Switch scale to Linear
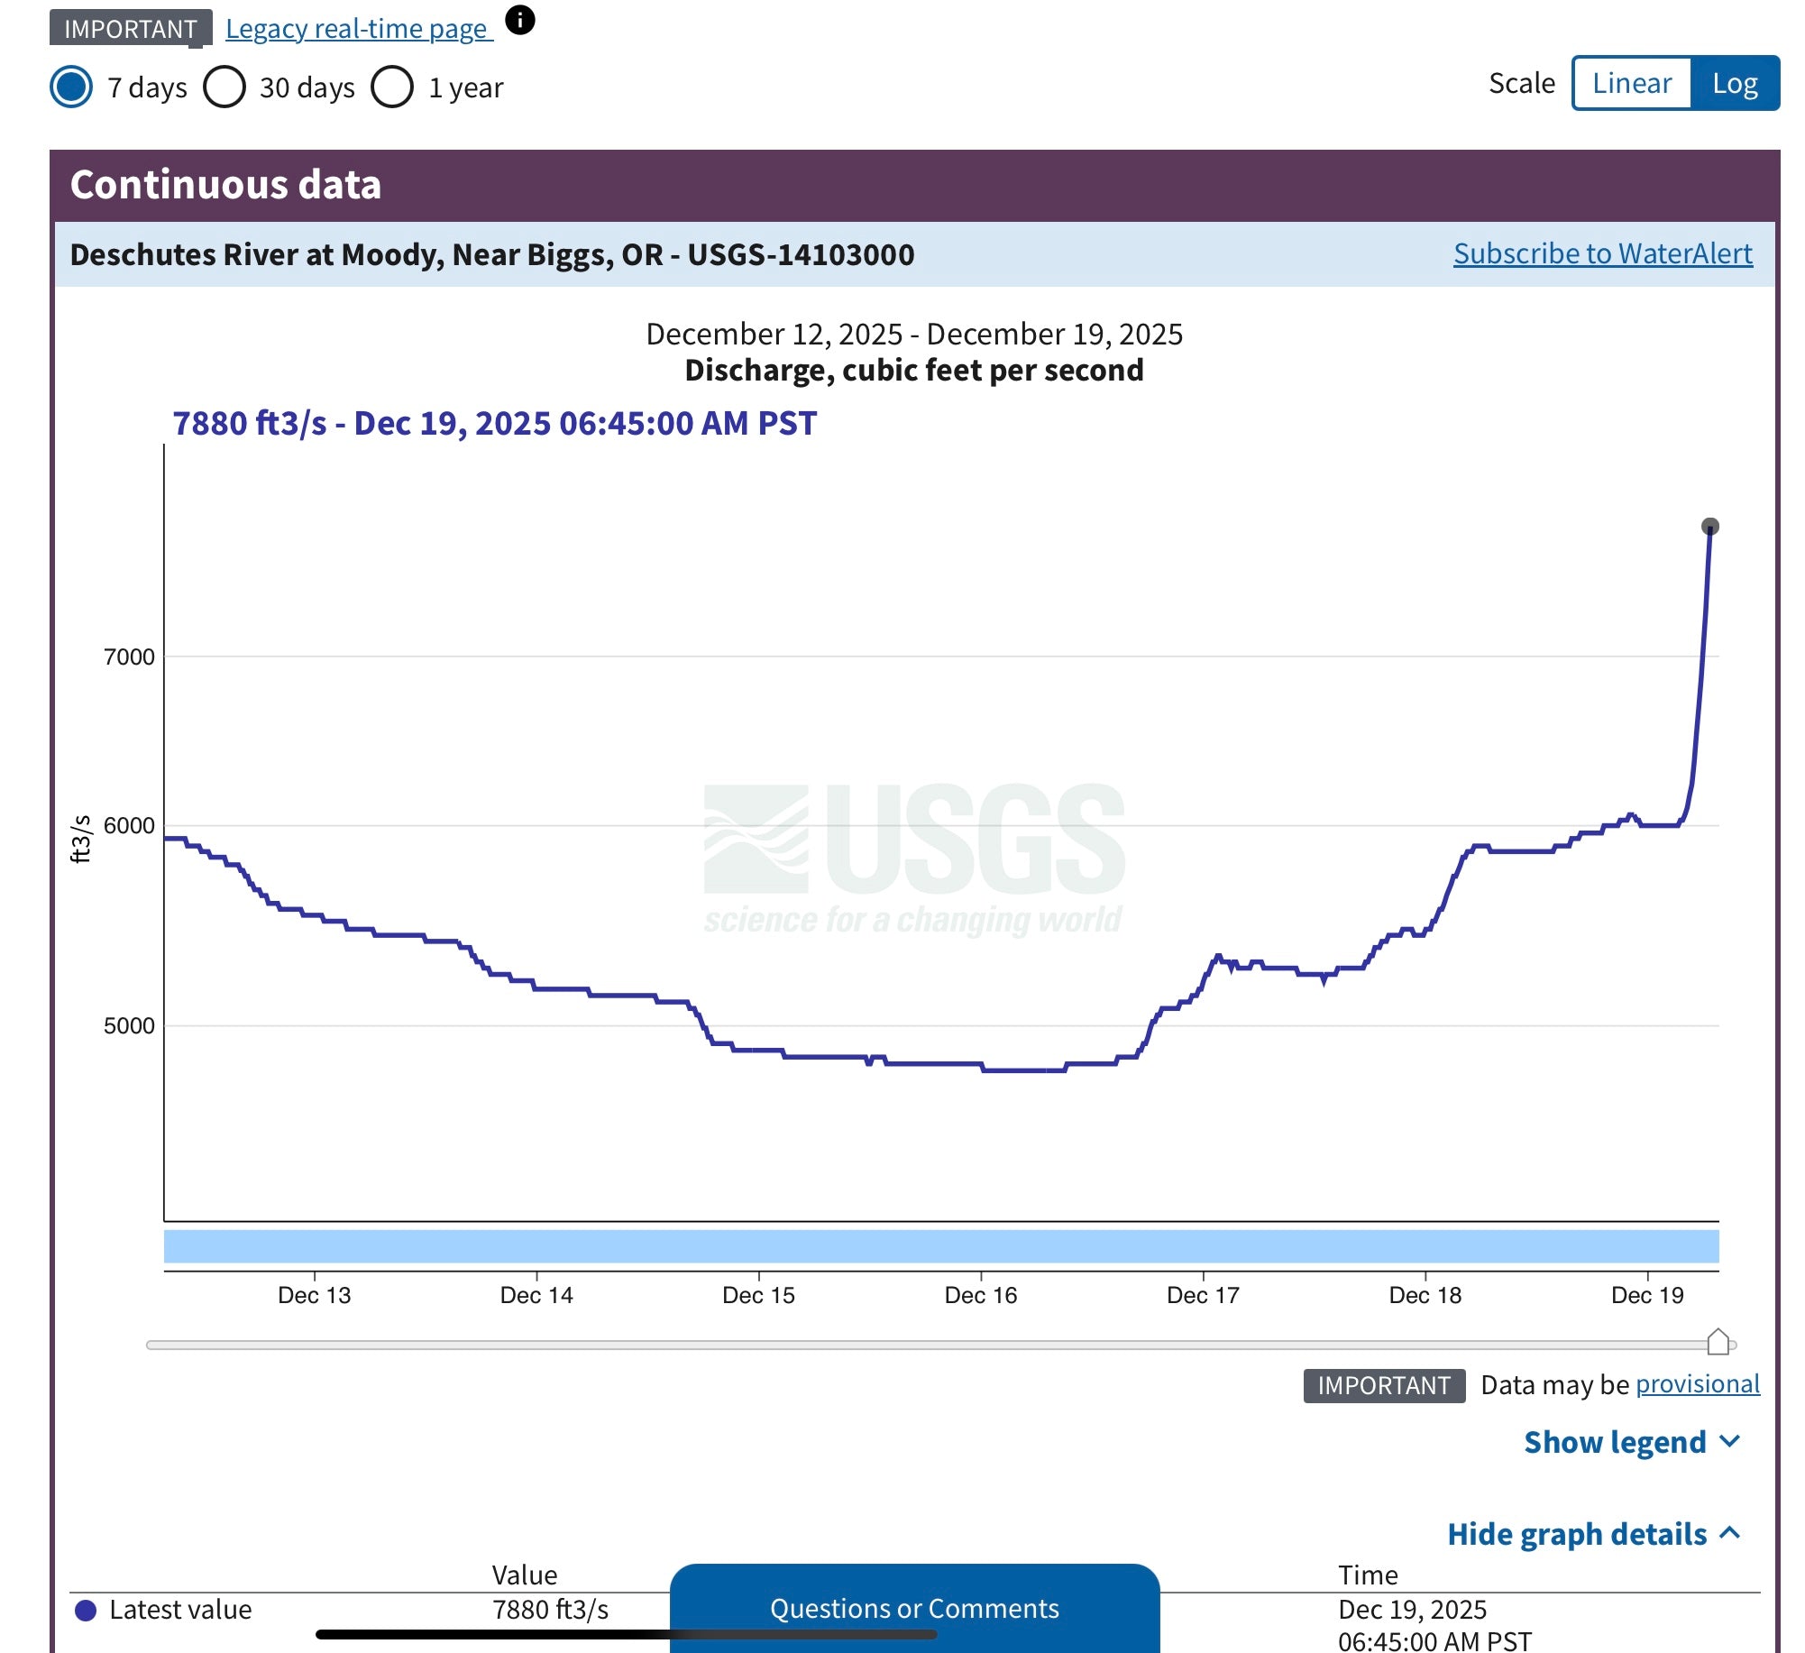The width and height of the screenshot is (1805, 1653). pyautogui.click(x=1631, y=83)
